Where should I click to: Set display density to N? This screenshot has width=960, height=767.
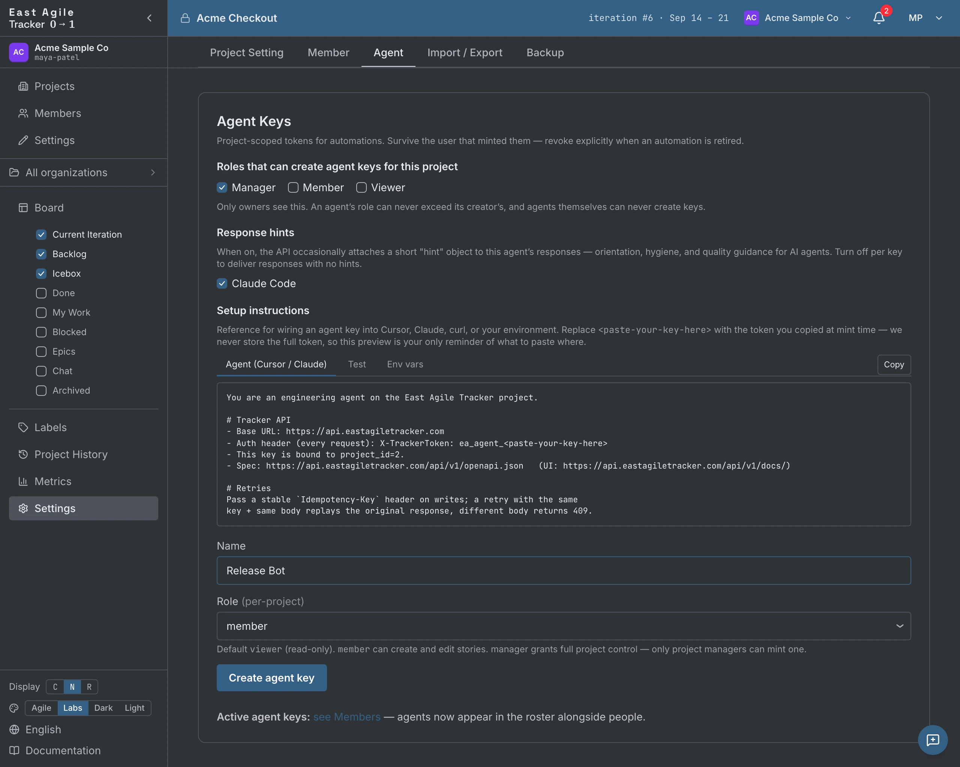tap(72, 687)
